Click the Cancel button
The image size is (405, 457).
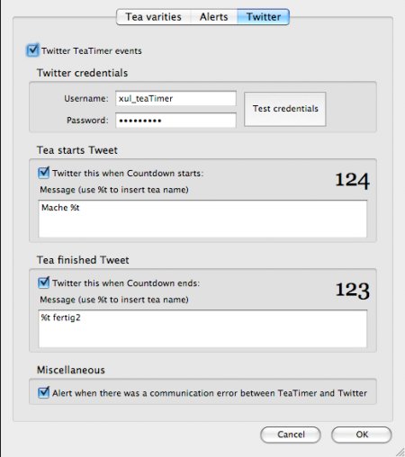(x=291, y=435)
